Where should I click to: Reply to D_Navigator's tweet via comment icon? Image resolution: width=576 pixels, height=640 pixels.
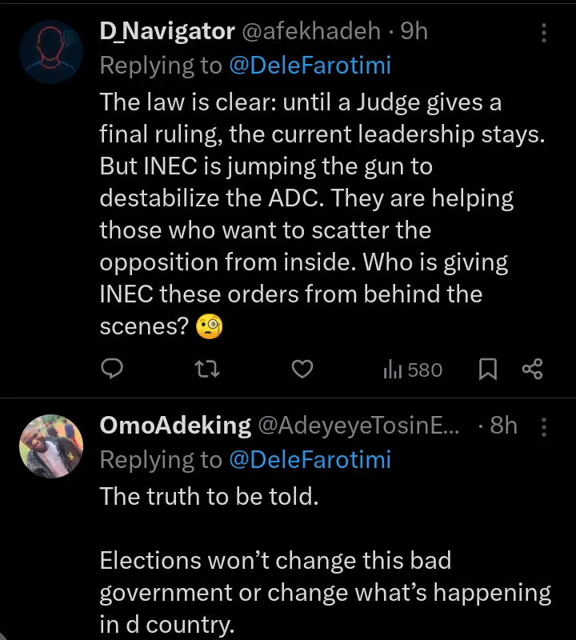coord(114,369)
